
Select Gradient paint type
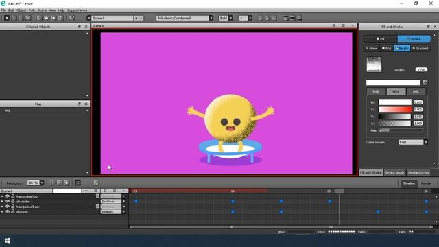click(420, 48)
